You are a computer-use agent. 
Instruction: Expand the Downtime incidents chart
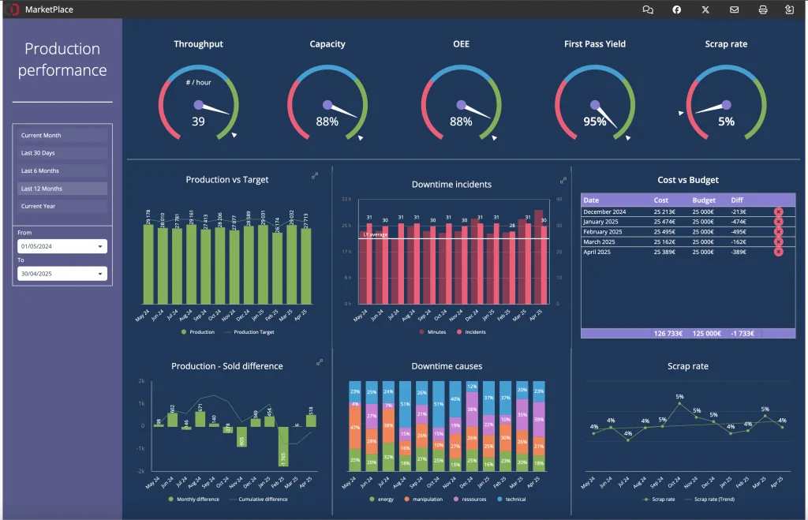(563, 181)
